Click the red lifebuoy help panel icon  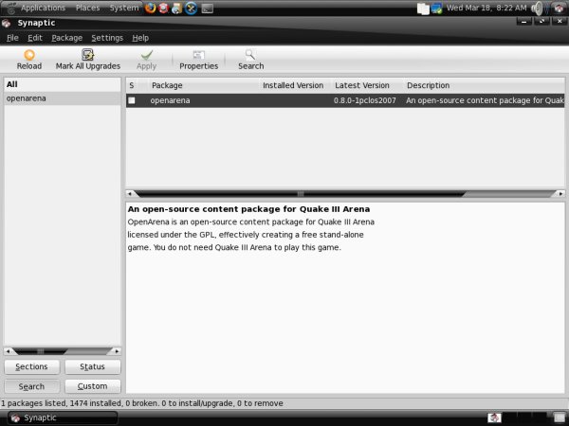click(163, 8)
